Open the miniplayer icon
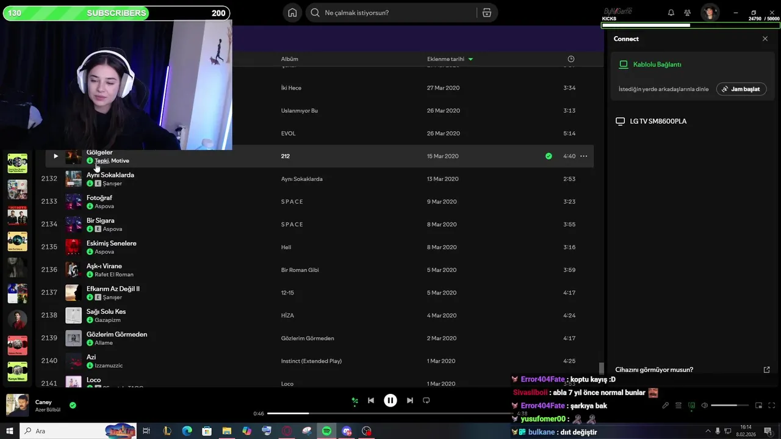781x439 pixels. pos(759,405)
